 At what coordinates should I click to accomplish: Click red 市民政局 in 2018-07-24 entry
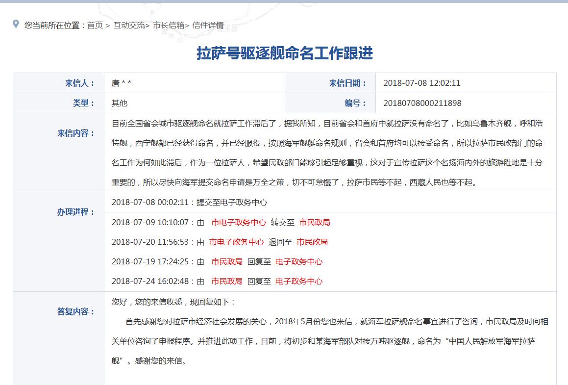(x=226, y=281)
